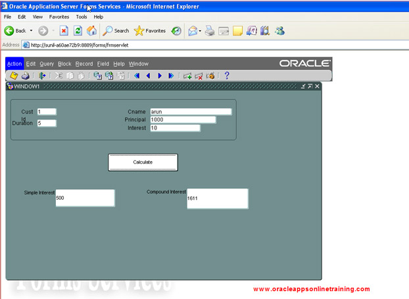Viewport: 409px width, 299px height.
Task: Open Forms help question mark icon
Action: click(227, 76)
